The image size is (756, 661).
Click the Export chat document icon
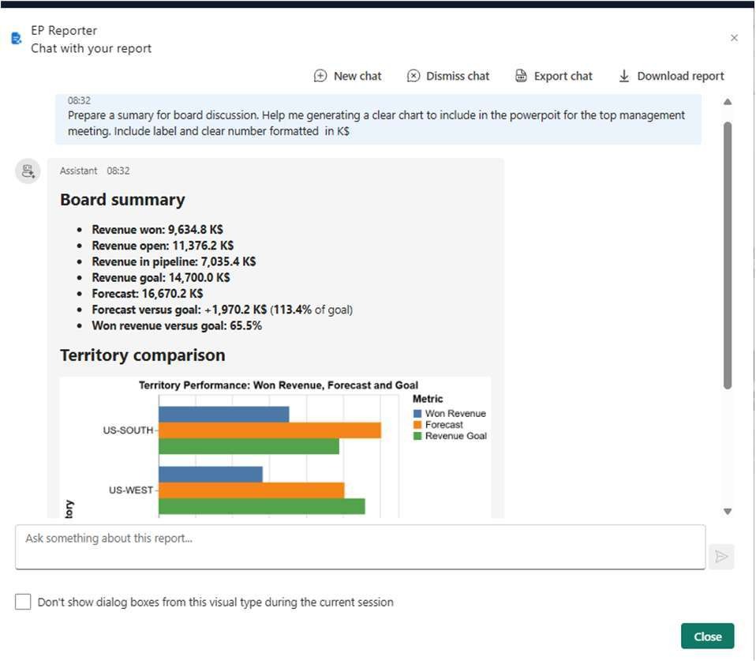tap(521, 76)
